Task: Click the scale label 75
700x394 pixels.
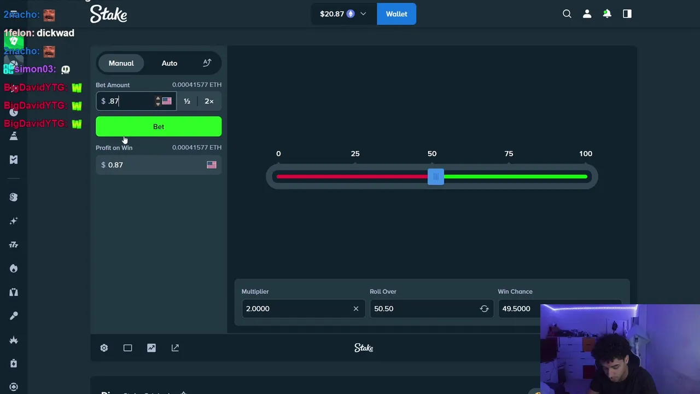Action: pos(509,154)
